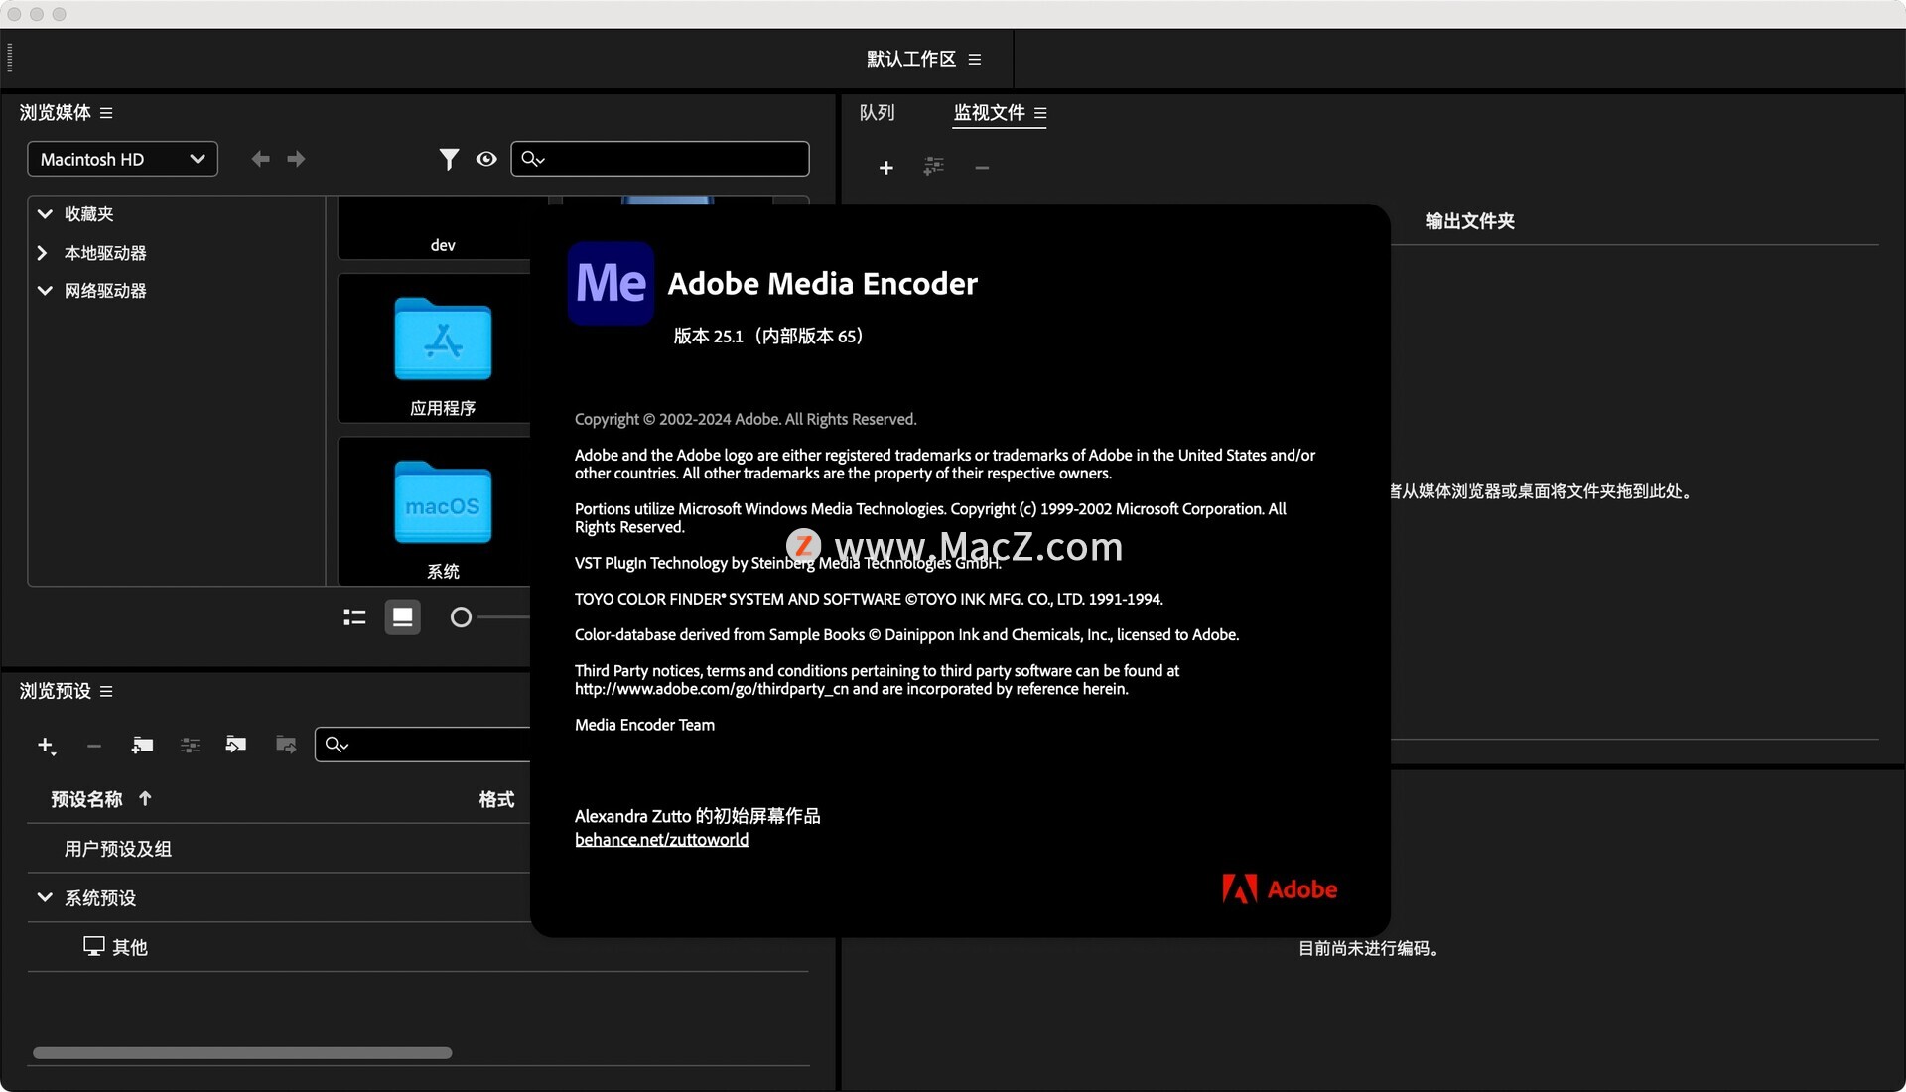Toggle the media browser eye view options
The height and width of the screenshot is (1092, 1906).
click(486, 159)
